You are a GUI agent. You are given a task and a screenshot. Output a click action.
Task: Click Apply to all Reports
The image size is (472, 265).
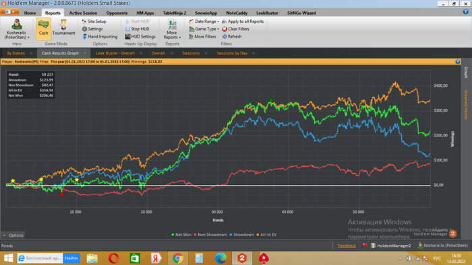pos(243,22)
